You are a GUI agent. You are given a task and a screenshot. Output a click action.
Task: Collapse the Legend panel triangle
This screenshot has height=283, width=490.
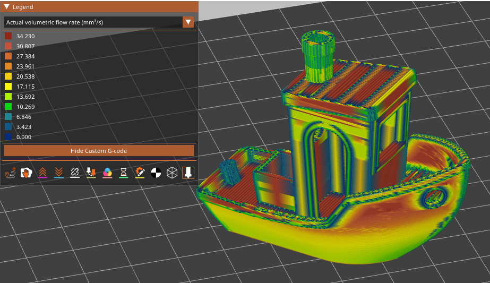(x=6, y=6)
